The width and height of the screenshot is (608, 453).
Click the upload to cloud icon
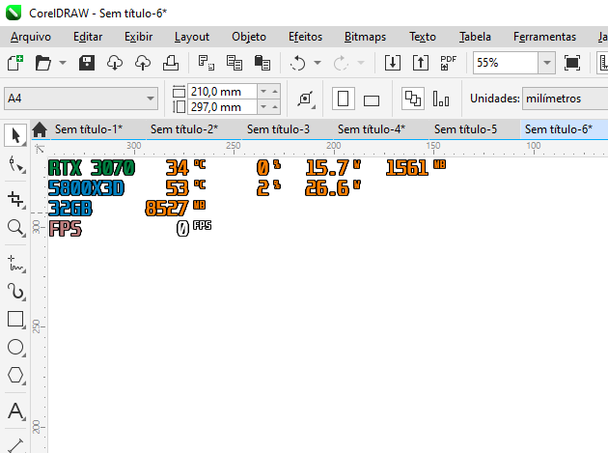point(143,63)
